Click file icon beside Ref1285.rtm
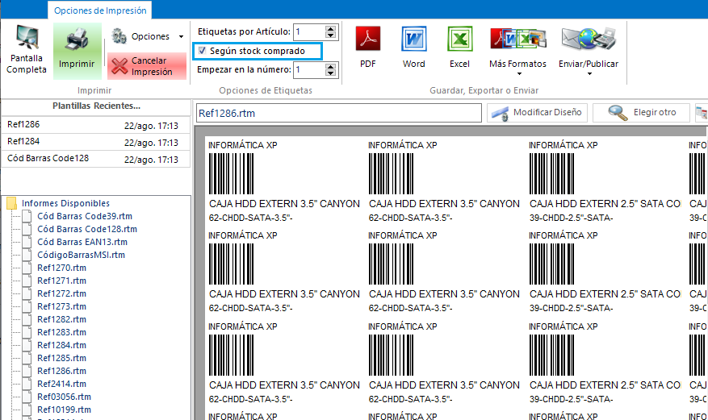The width and height of the screenshot is (708, 420). 27,358
